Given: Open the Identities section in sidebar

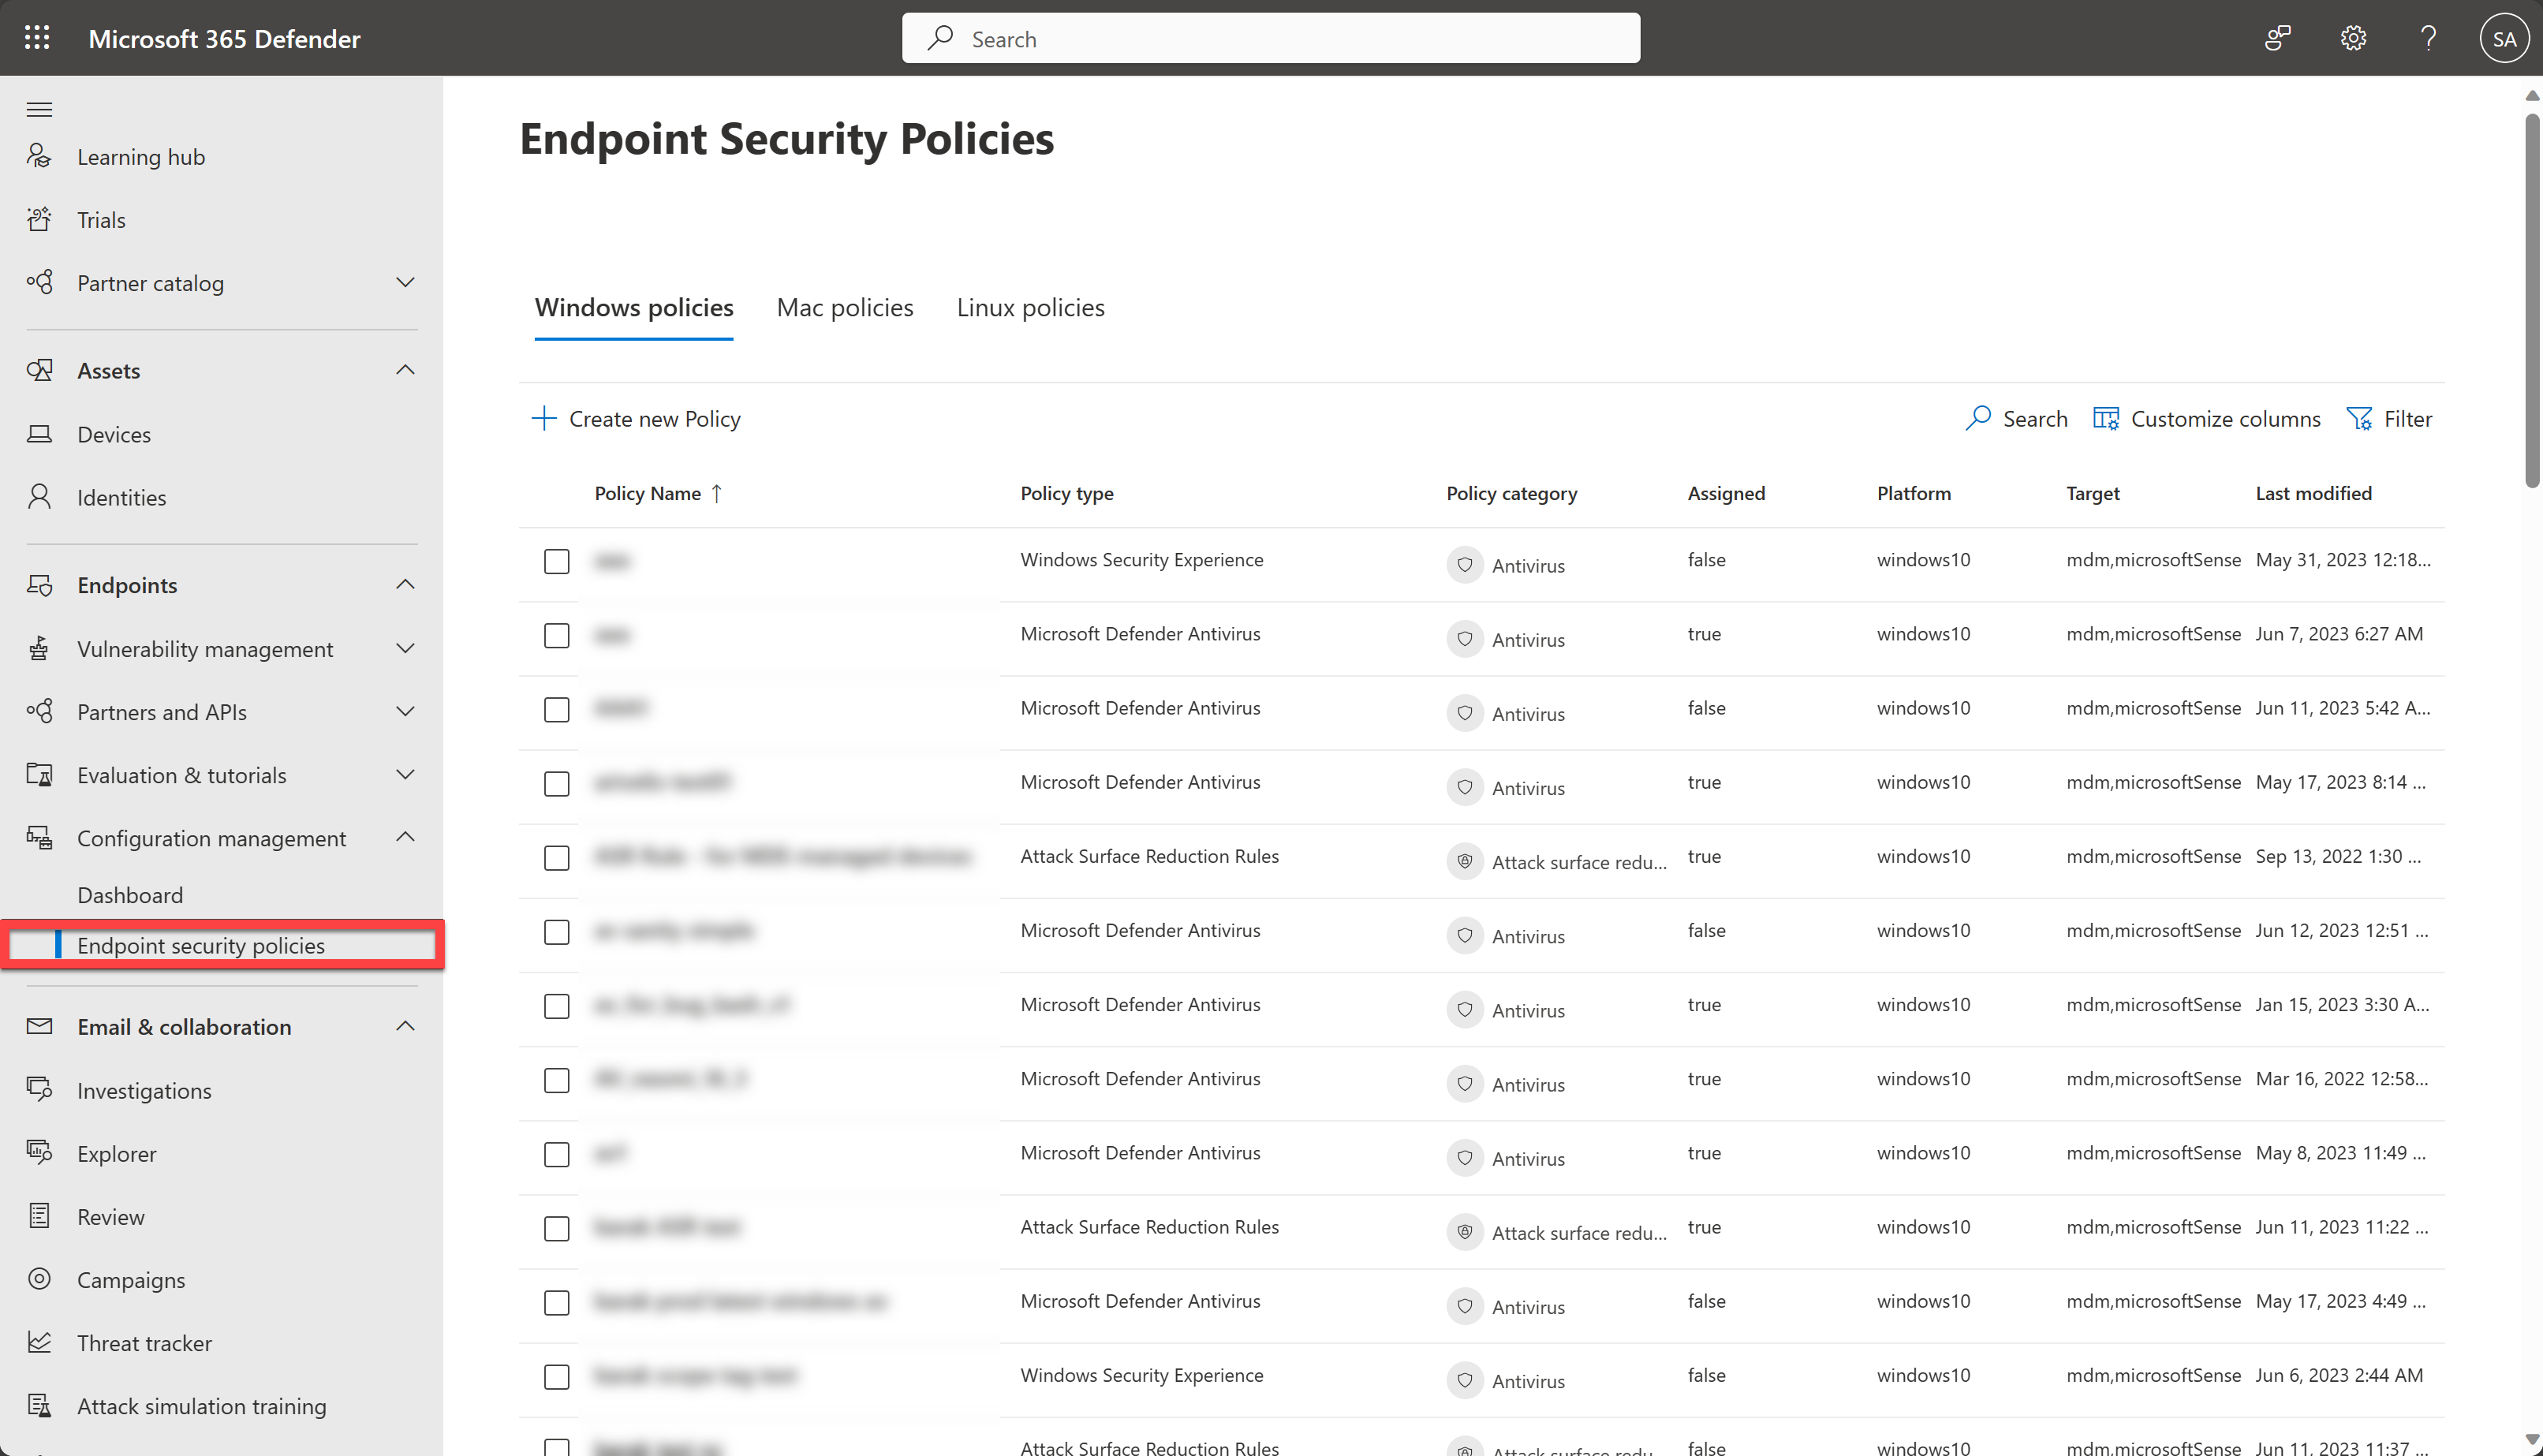Looking at the screenshot, I should [x=121, y=496].
